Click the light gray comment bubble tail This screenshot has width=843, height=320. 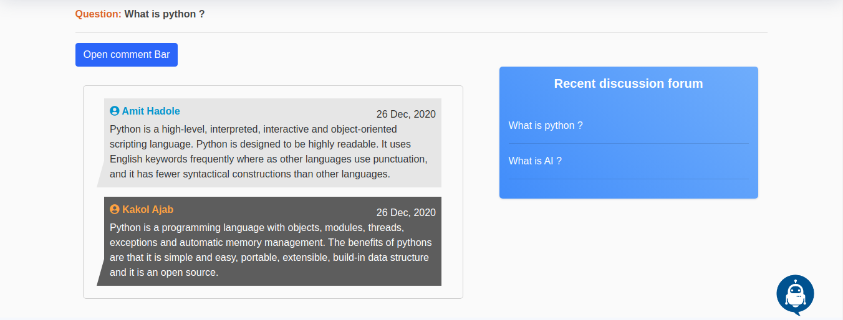click(x=101, y=174)
